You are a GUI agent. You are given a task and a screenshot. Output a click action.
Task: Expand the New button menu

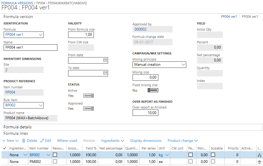click(17, 141)
